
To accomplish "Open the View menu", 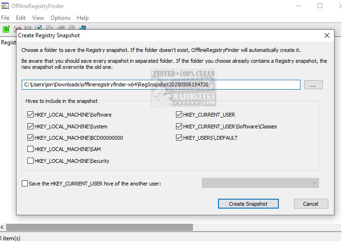I will coord(38,18).
